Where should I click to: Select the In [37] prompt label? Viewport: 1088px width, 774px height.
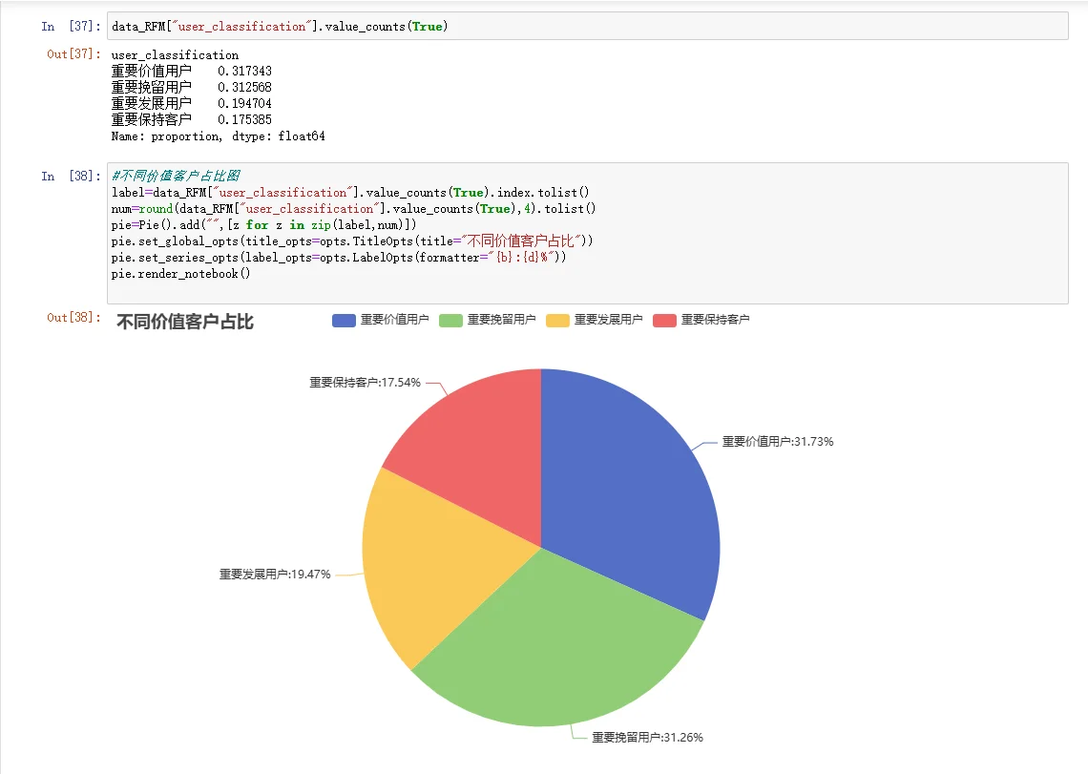pyautogui.click(x=71, y=27)
